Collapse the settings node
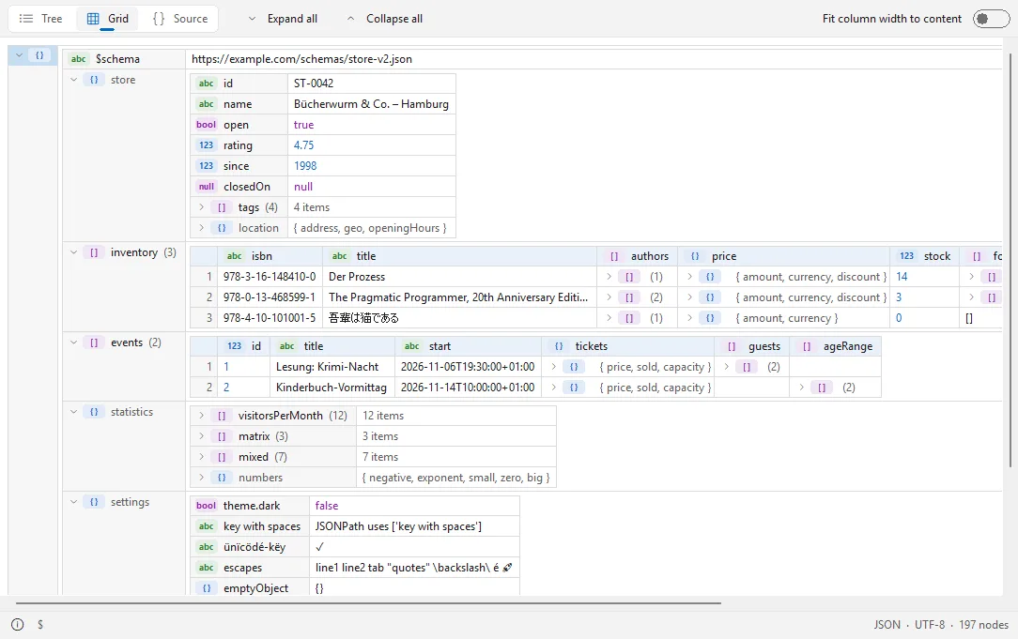The image size is (1018, 639). [73, 502]
